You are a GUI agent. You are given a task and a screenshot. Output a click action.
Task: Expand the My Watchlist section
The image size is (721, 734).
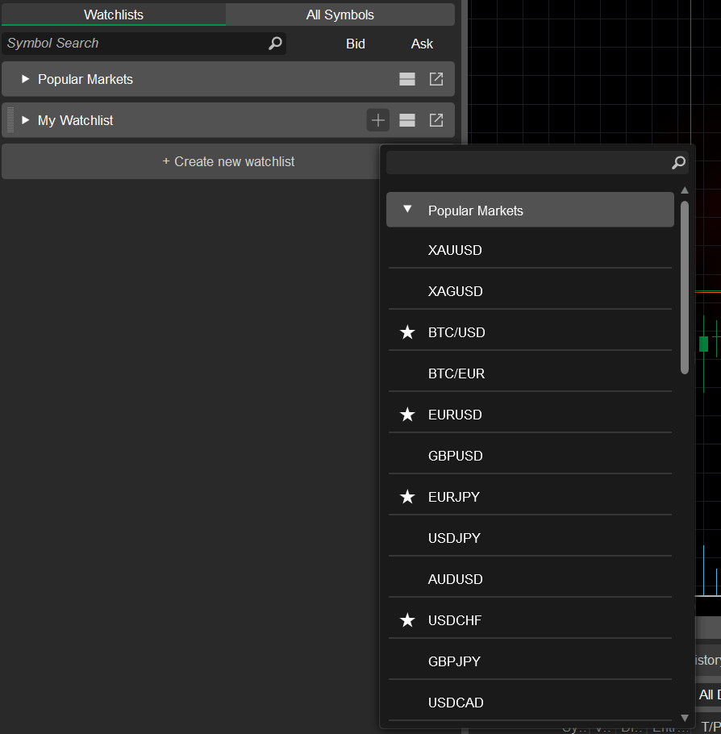coord(25,120)
